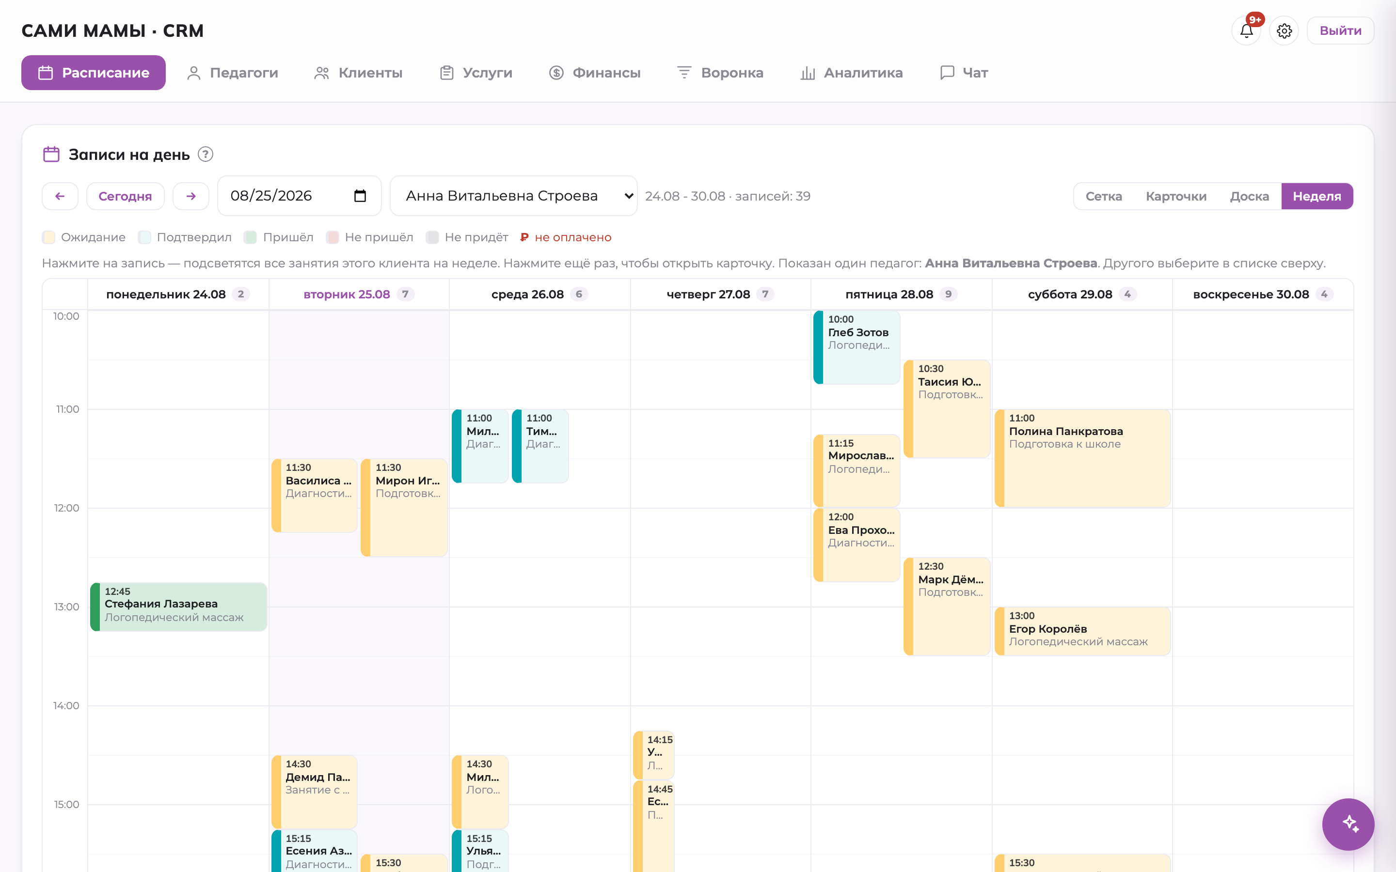Click the Услуги clipboard icon

tap(446, 73)
